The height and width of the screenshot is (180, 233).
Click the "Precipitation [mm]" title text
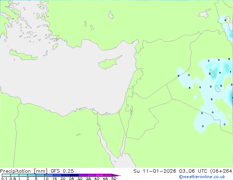(24, 171)
